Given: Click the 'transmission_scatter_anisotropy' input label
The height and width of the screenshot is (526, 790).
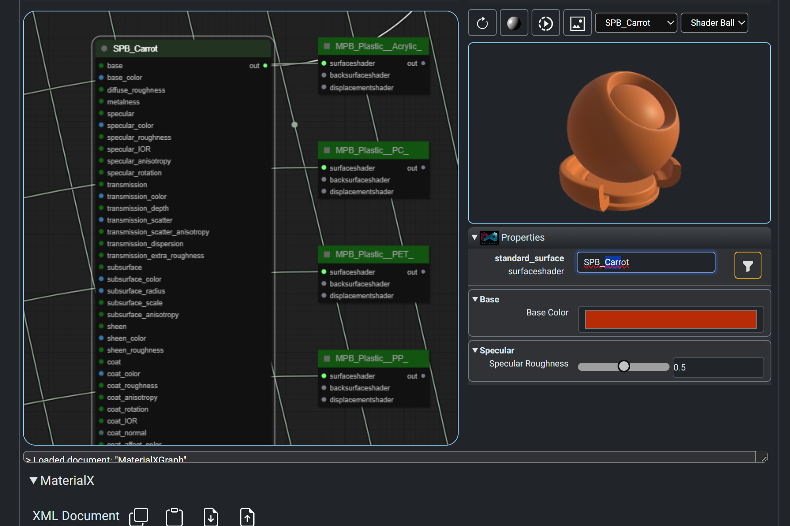Looking at the screenshot, I should click(158, 232).
